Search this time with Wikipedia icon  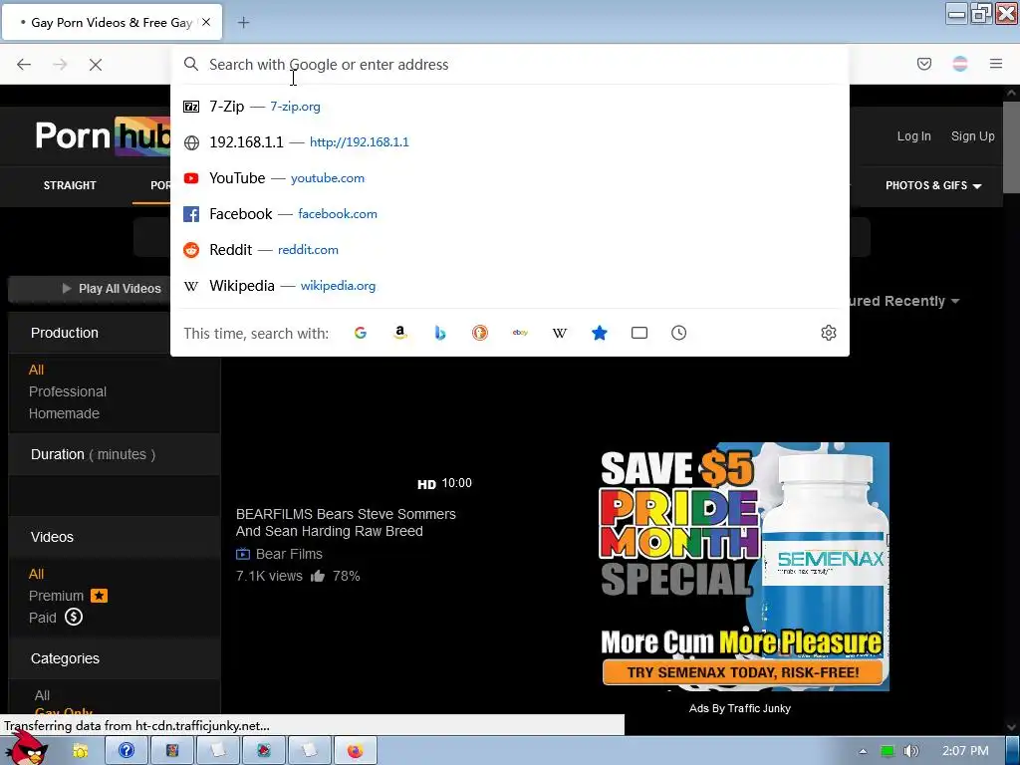point(560,333)
